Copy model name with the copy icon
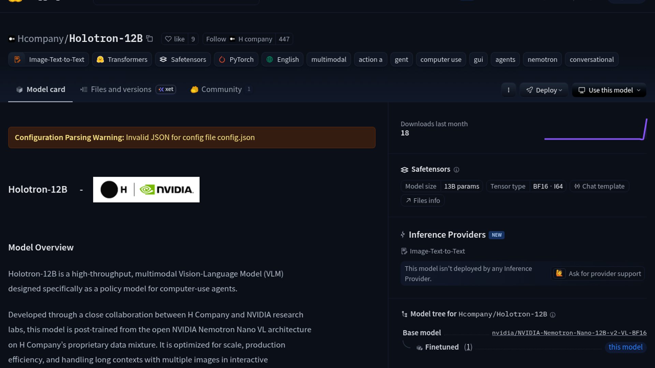 (x=149, y=39)
